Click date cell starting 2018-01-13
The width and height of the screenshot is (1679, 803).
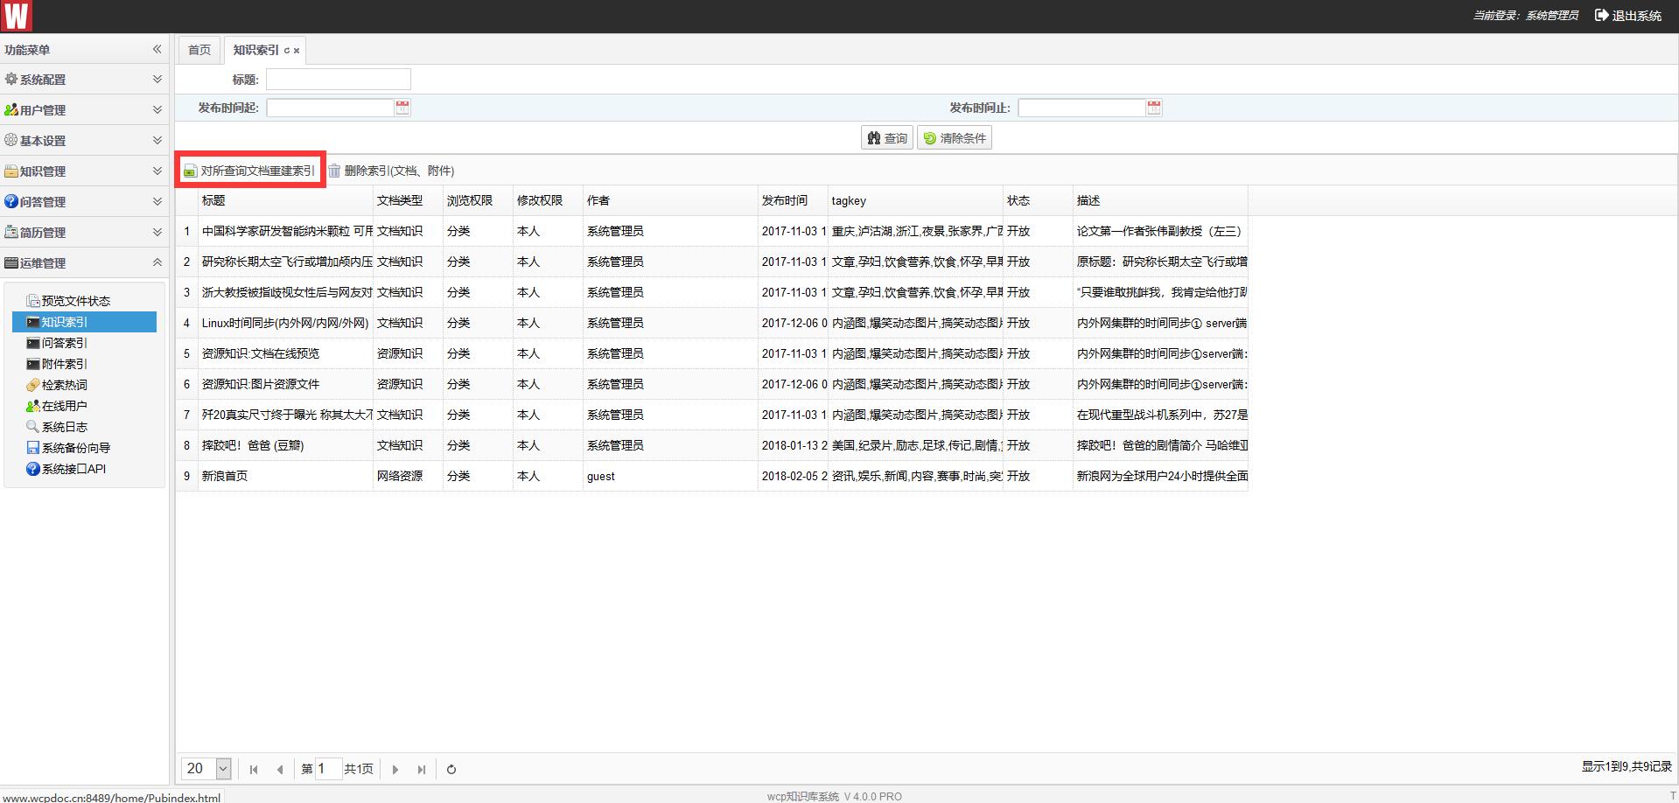tap(794, 445)
